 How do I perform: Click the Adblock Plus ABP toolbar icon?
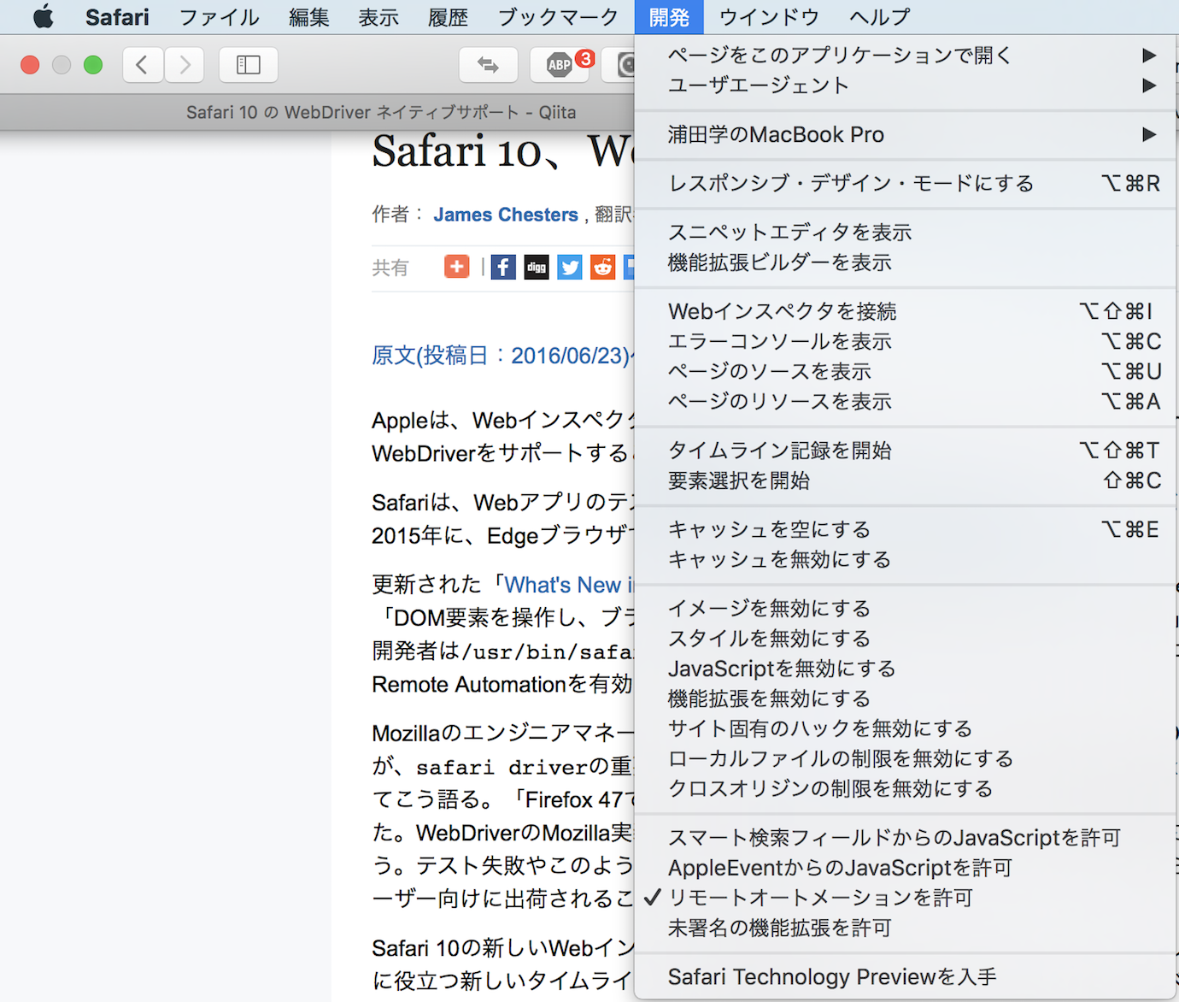coord(560,64)
